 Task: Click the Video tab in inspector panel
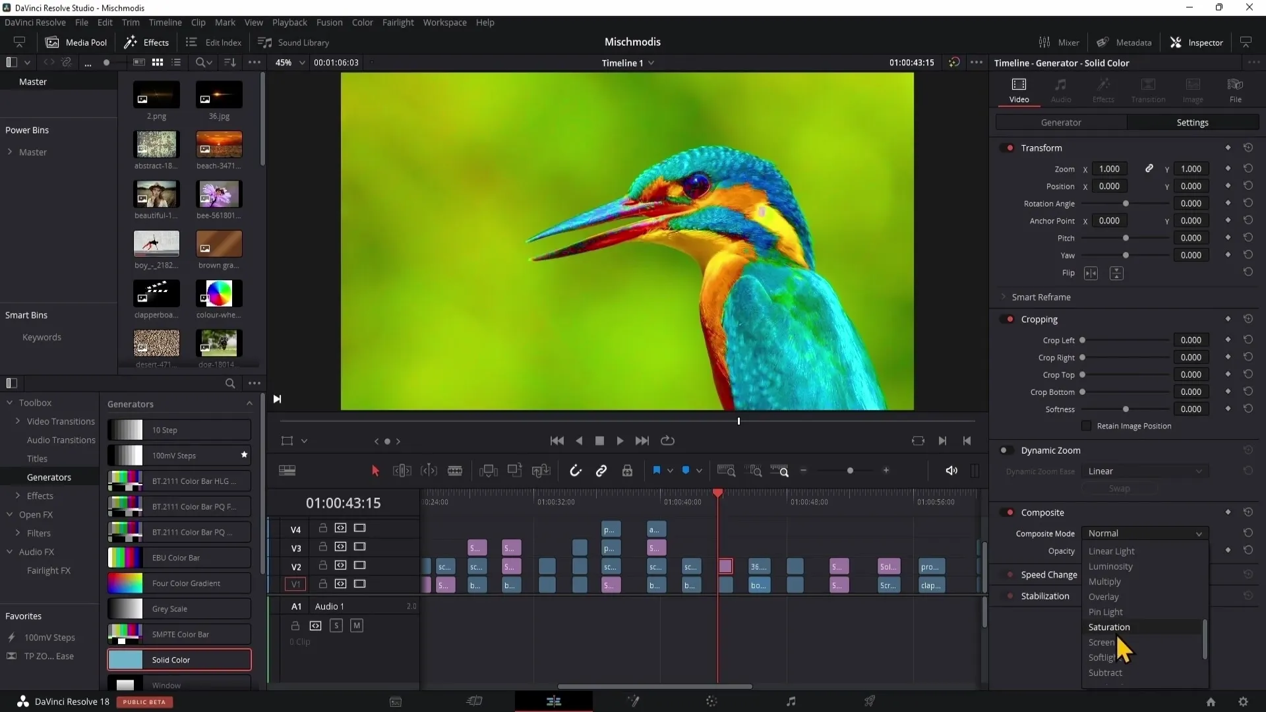(x=1019, y=89)
